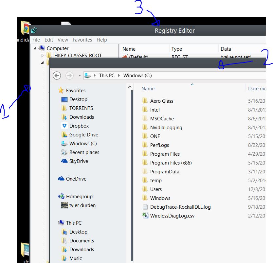Select the NvidiaLogging folder
The height and width of the screenshot is (263, 273).
(166, 128)
